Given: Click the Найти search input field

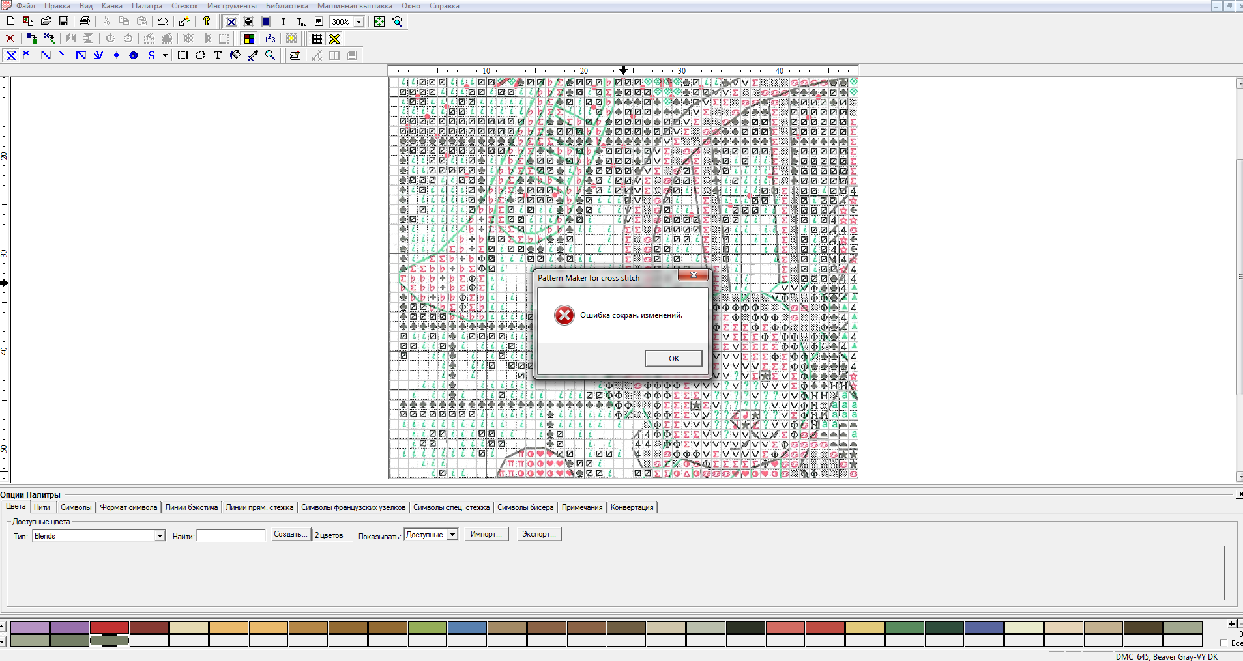Looking at the screenshot, I should (x=231, y=535).
